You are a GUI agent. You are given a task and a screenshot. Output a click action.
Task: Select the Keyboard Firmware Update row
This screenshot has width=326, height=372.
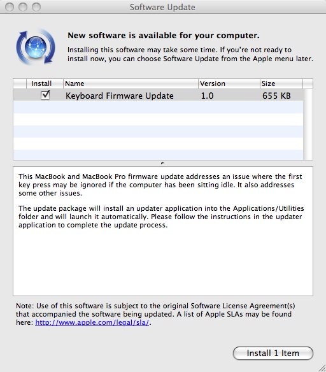pyautogui.click(x=158, y=95)
